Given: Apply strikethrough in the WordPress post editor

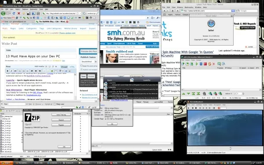Looking at the screenshot, I should pos(15,71).
